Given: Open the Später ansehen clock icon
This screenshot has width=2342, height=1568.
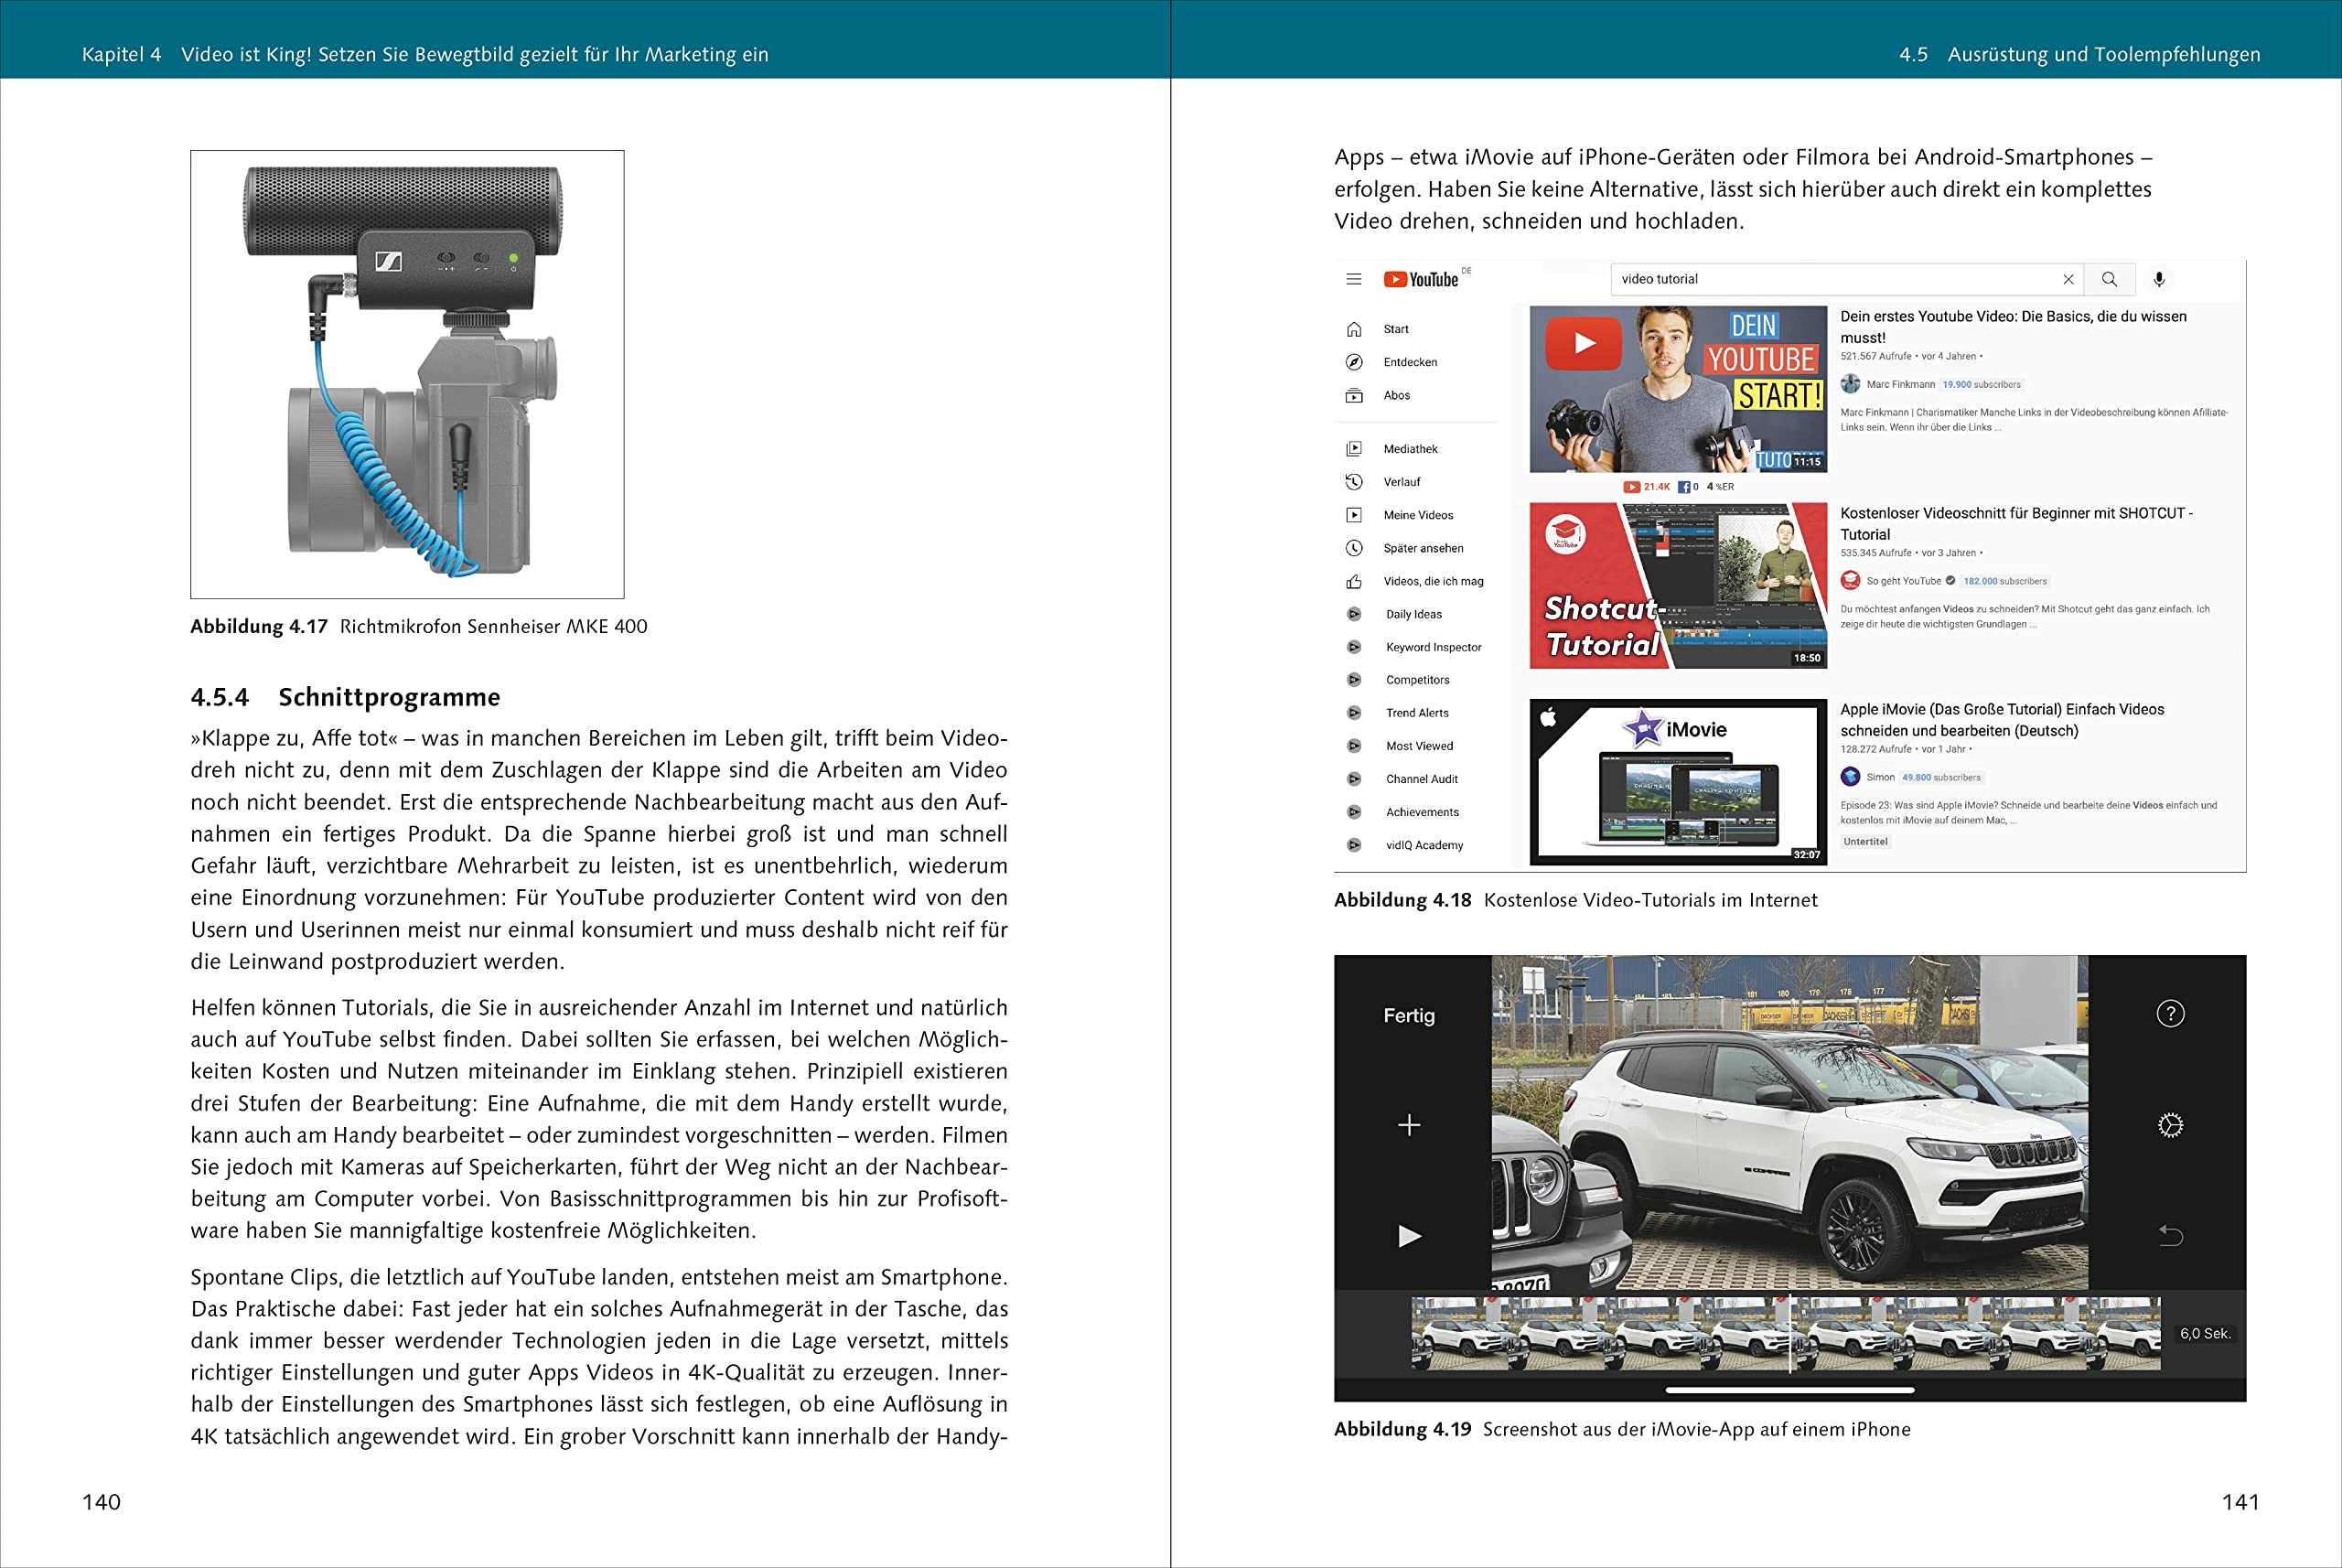Looking at the screenshot, I should 1354,548.
